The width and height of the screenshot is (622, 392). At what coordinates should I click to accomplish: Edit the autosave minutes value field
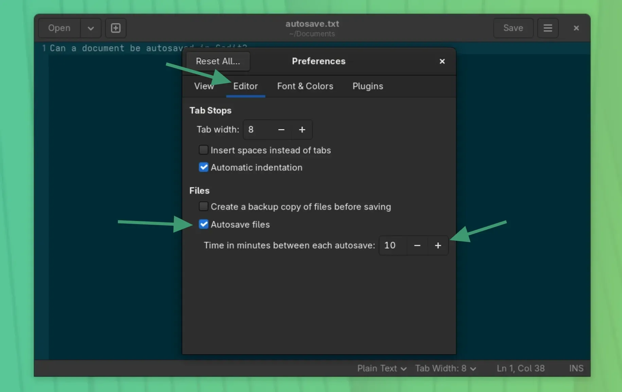[x=391, y=245]
